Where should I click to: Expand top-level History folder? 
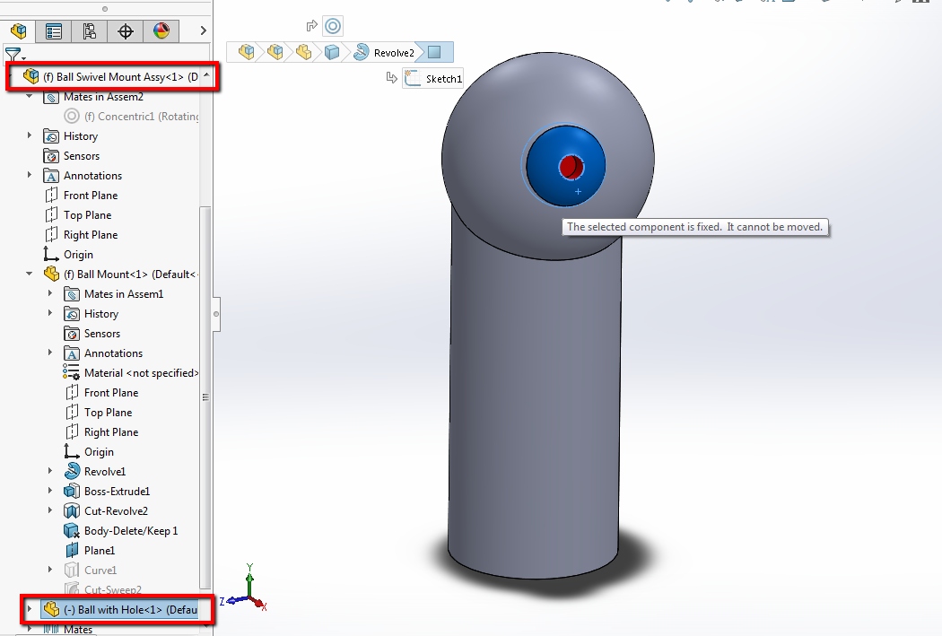coord(29,135)
